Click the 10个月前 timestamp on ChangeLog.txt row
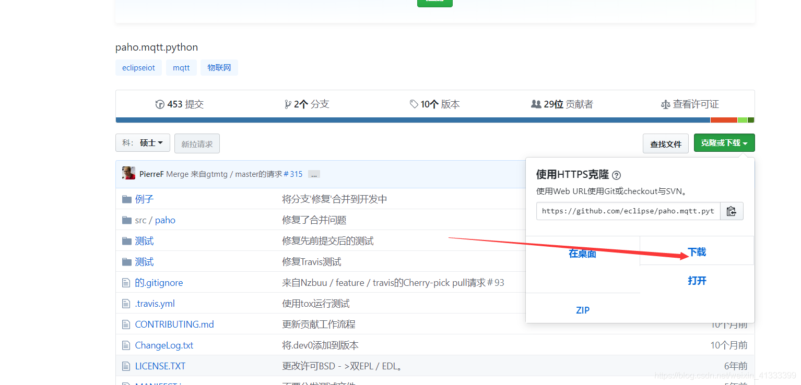Image resolution: width=801 pixels, height=385 pixels. tap(729, 345)
